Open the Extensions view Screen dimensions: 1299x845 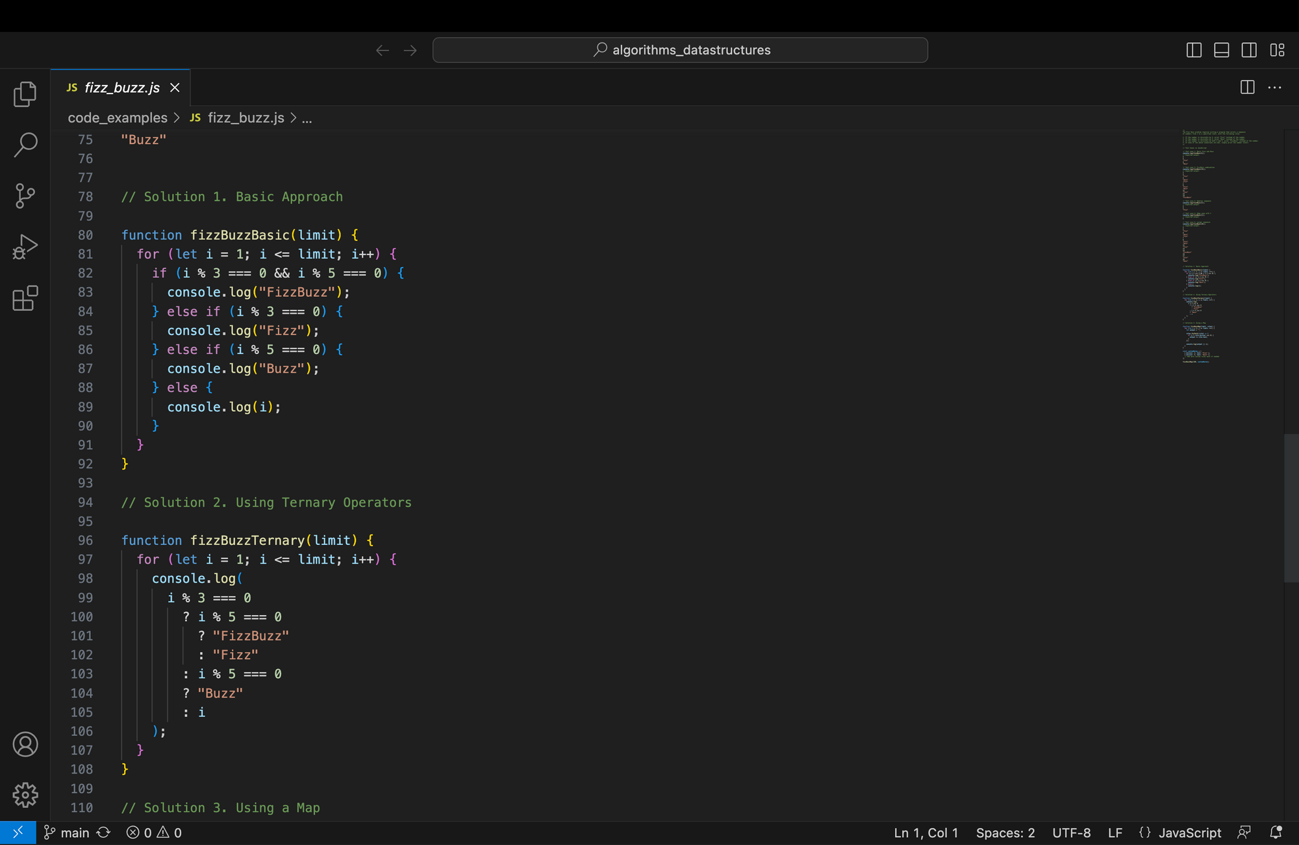[x=25, y=298]
